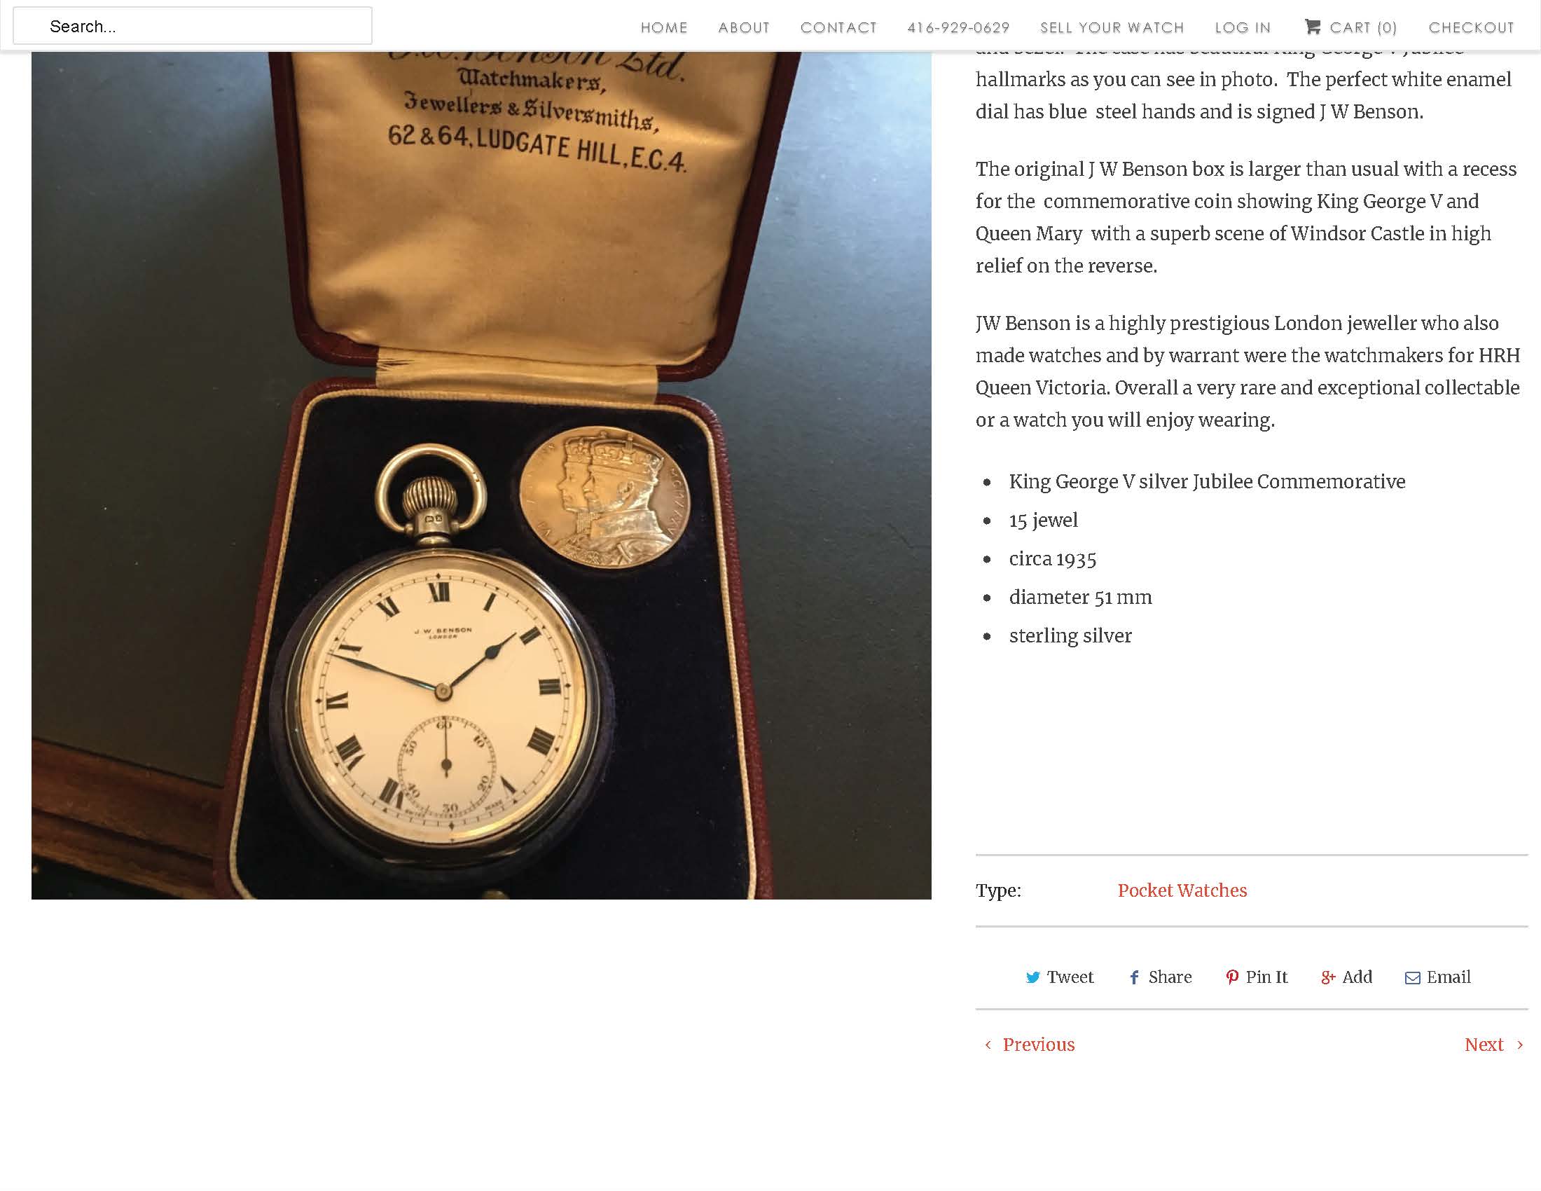Call the 416-929-0629 phone link
Screen dimensions: 1541x1191
click(x=958, y=27)
